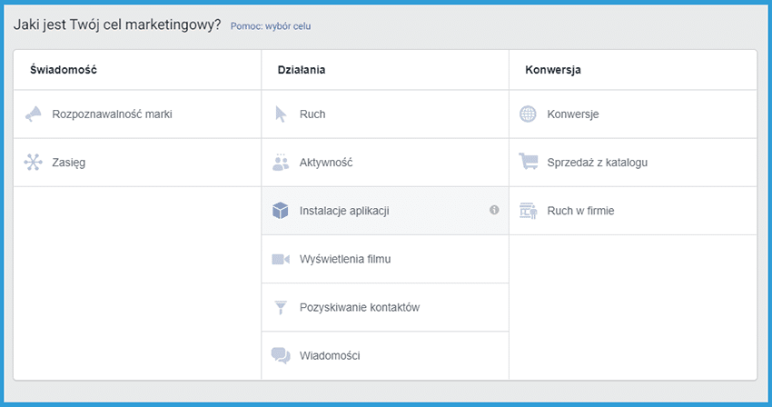Select the 'Konwersje' objective
This screenshot has width=772, height=407.
(x=633, y=114)
